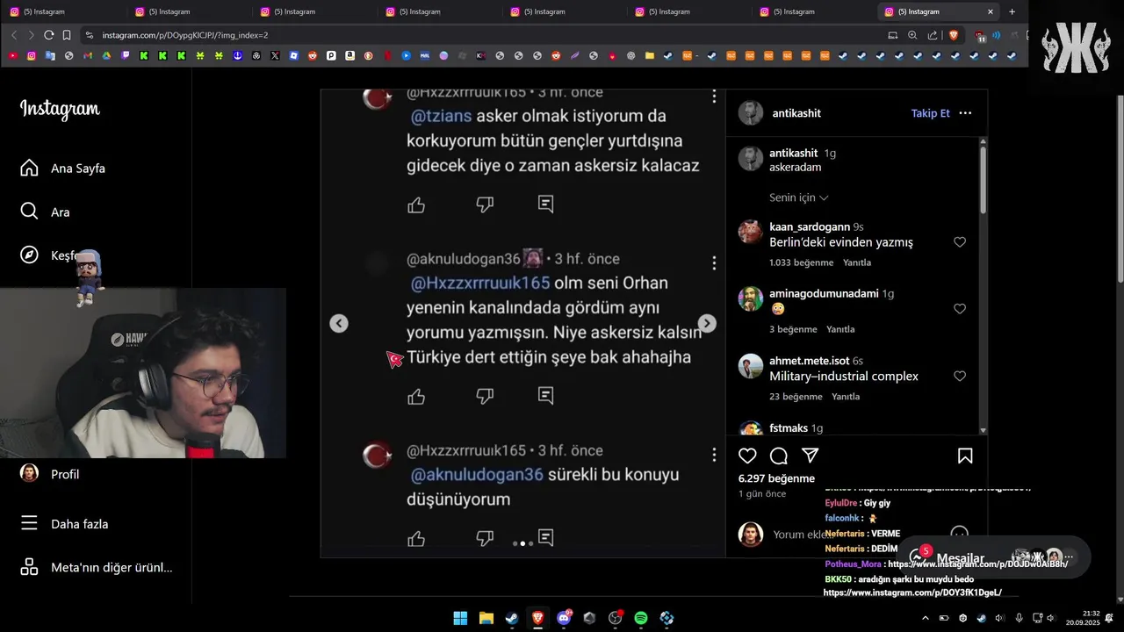The height and width of the screenshot is (632, 1124).
Task: Like ahmet.mete.isot's comment
Action: (960, 376)
